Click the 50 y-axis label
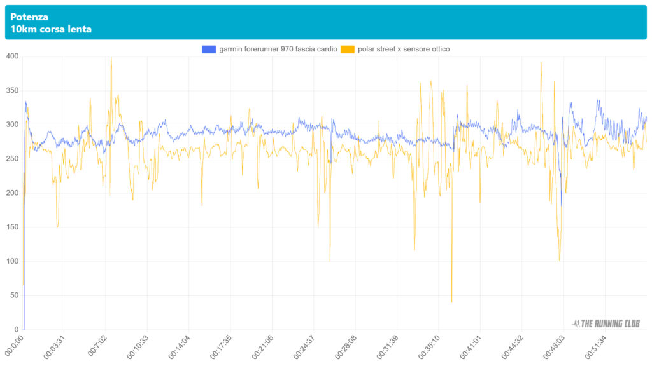652x366 pixels. [14, 295]
